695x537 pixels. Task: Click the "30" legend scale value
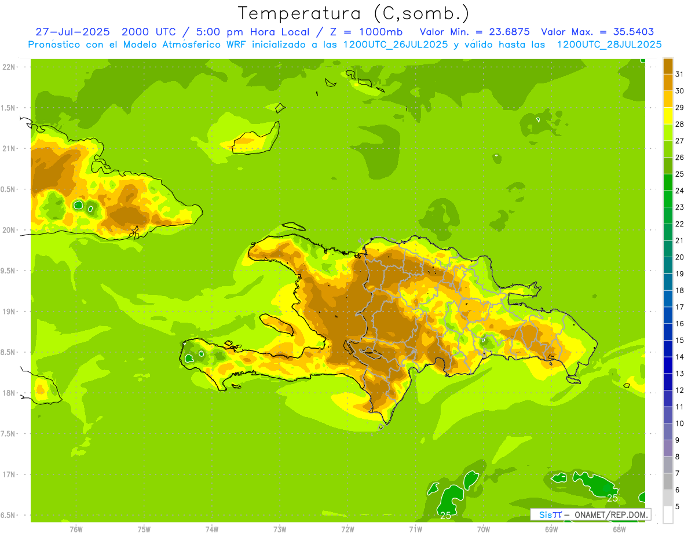coord(680,91)
